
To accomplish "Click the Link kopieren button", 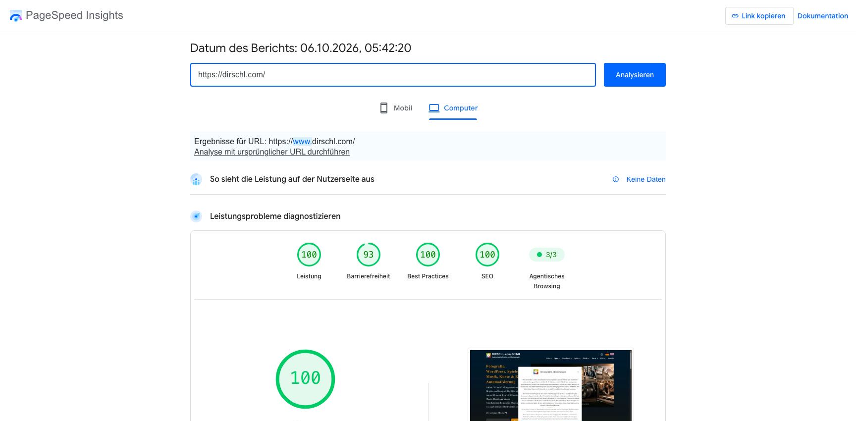I will 759,16.
